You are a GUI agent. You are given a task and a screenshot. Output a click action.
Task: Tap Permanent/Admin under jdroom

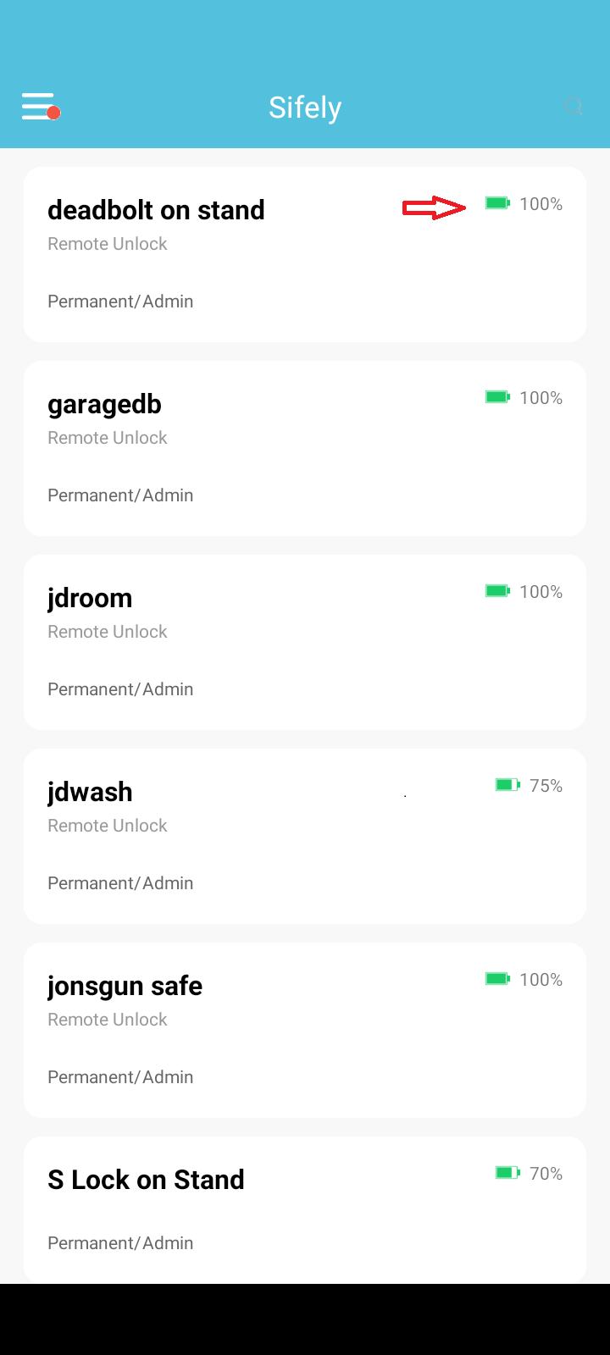(x=120, y=689)
